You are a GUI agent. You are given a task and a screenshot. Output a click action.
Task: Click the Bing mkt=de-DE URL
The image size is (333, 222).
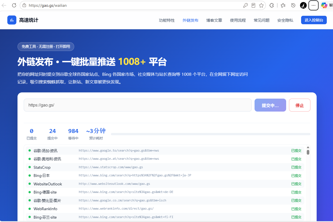click(x=126, y=192)
